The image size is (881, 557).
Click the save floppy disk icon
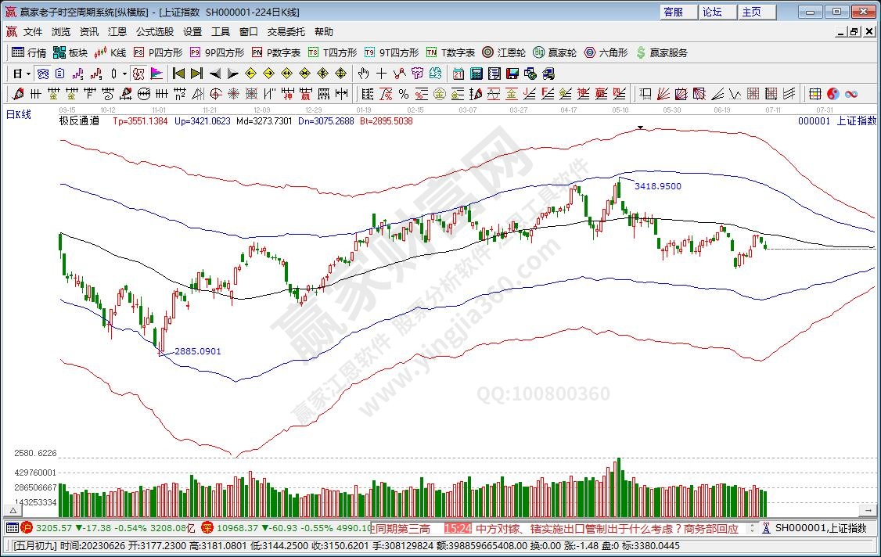point(512,74)
